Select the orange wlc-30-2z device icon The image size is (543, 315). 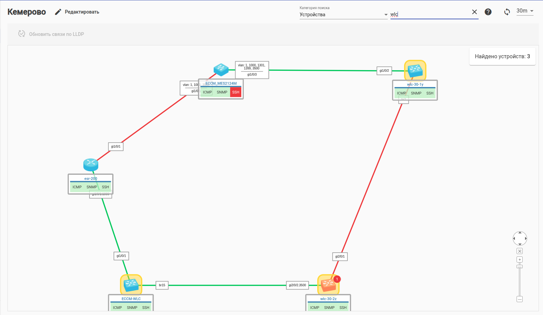tap(328, 285)
